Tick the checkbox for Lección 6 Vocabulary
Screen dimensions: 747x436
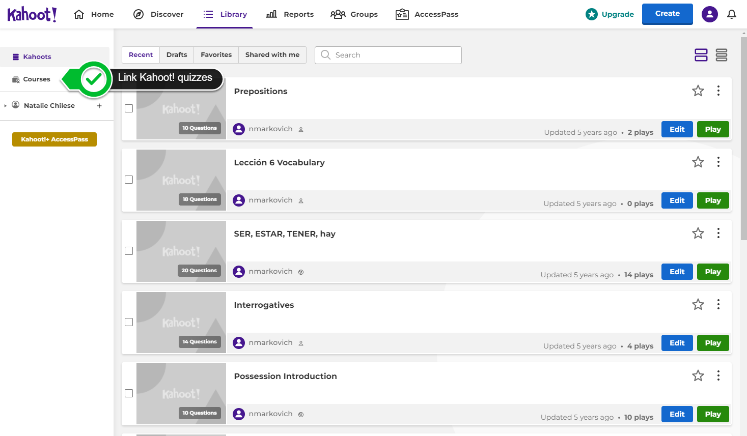click(x=129, y=180)
